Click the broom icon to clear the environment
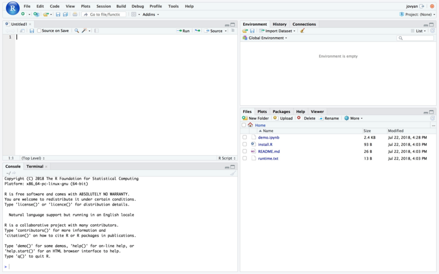Screen dimensions: 439x274 (x=302, y=31)
